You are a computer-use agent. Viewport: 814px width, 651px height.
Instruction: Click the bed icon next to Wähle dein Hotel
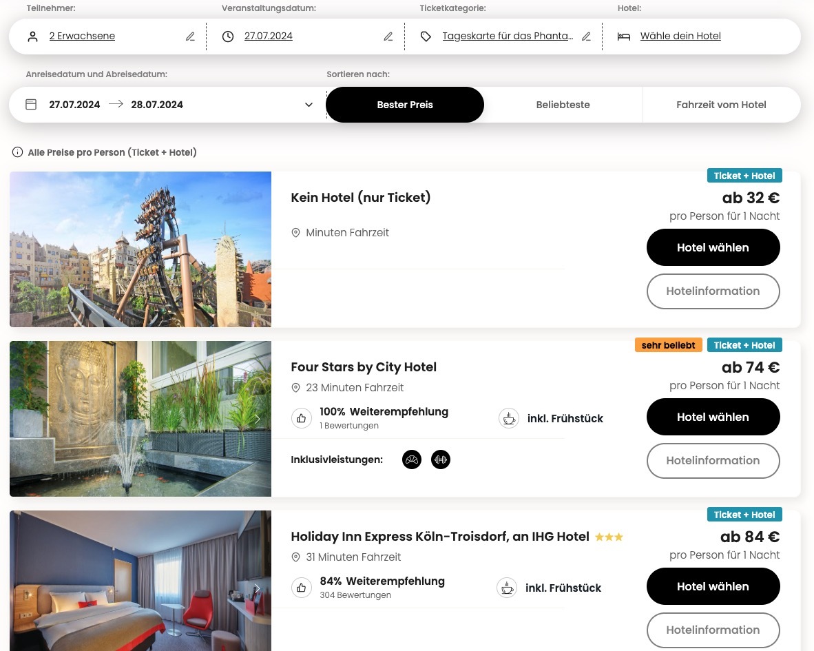click(623, 37)
